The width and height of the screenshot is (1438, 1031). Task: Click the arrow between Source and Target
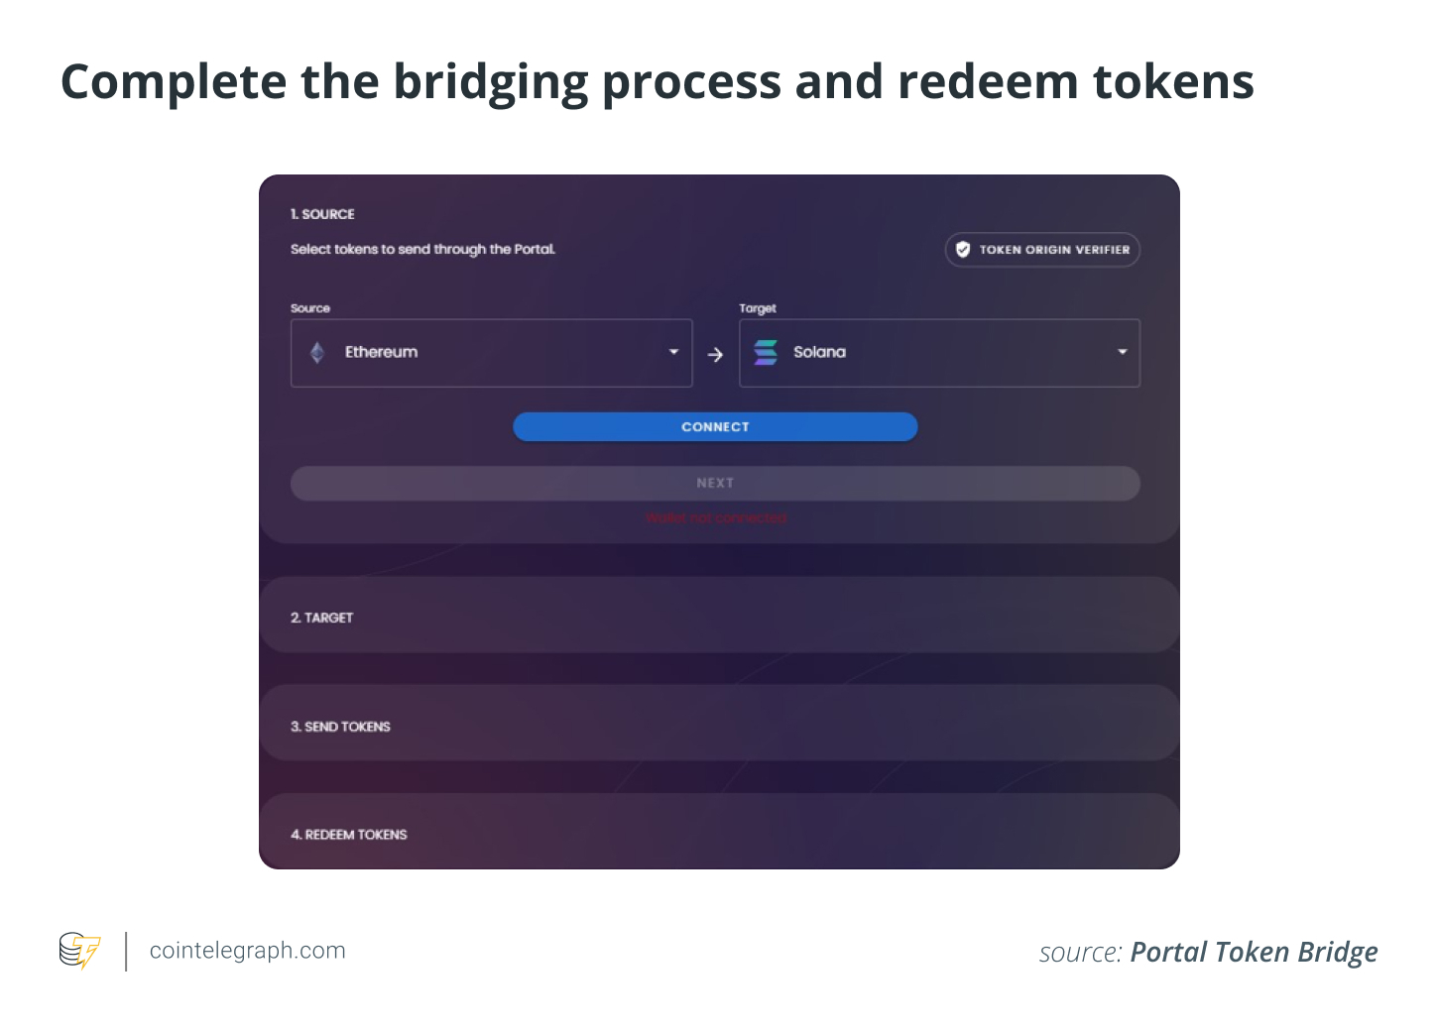715,354
